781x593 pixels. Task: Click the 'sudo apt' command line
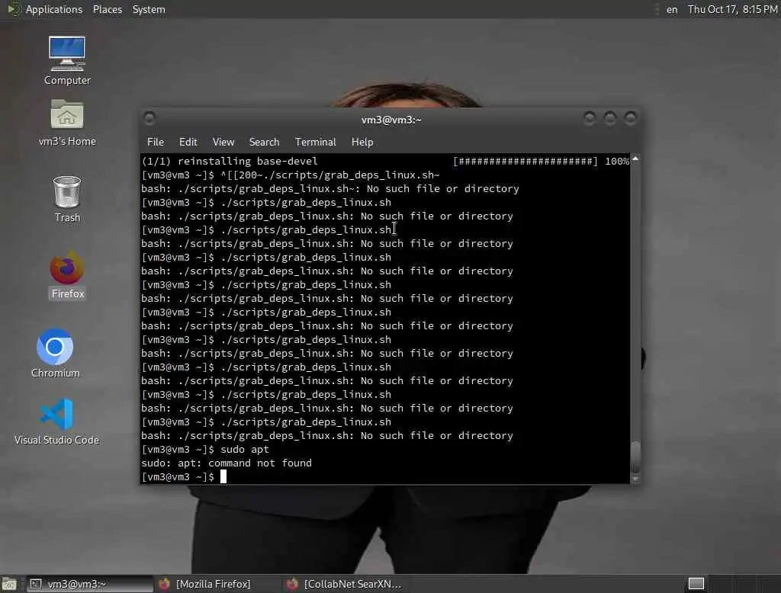click(x=205, y=449)
